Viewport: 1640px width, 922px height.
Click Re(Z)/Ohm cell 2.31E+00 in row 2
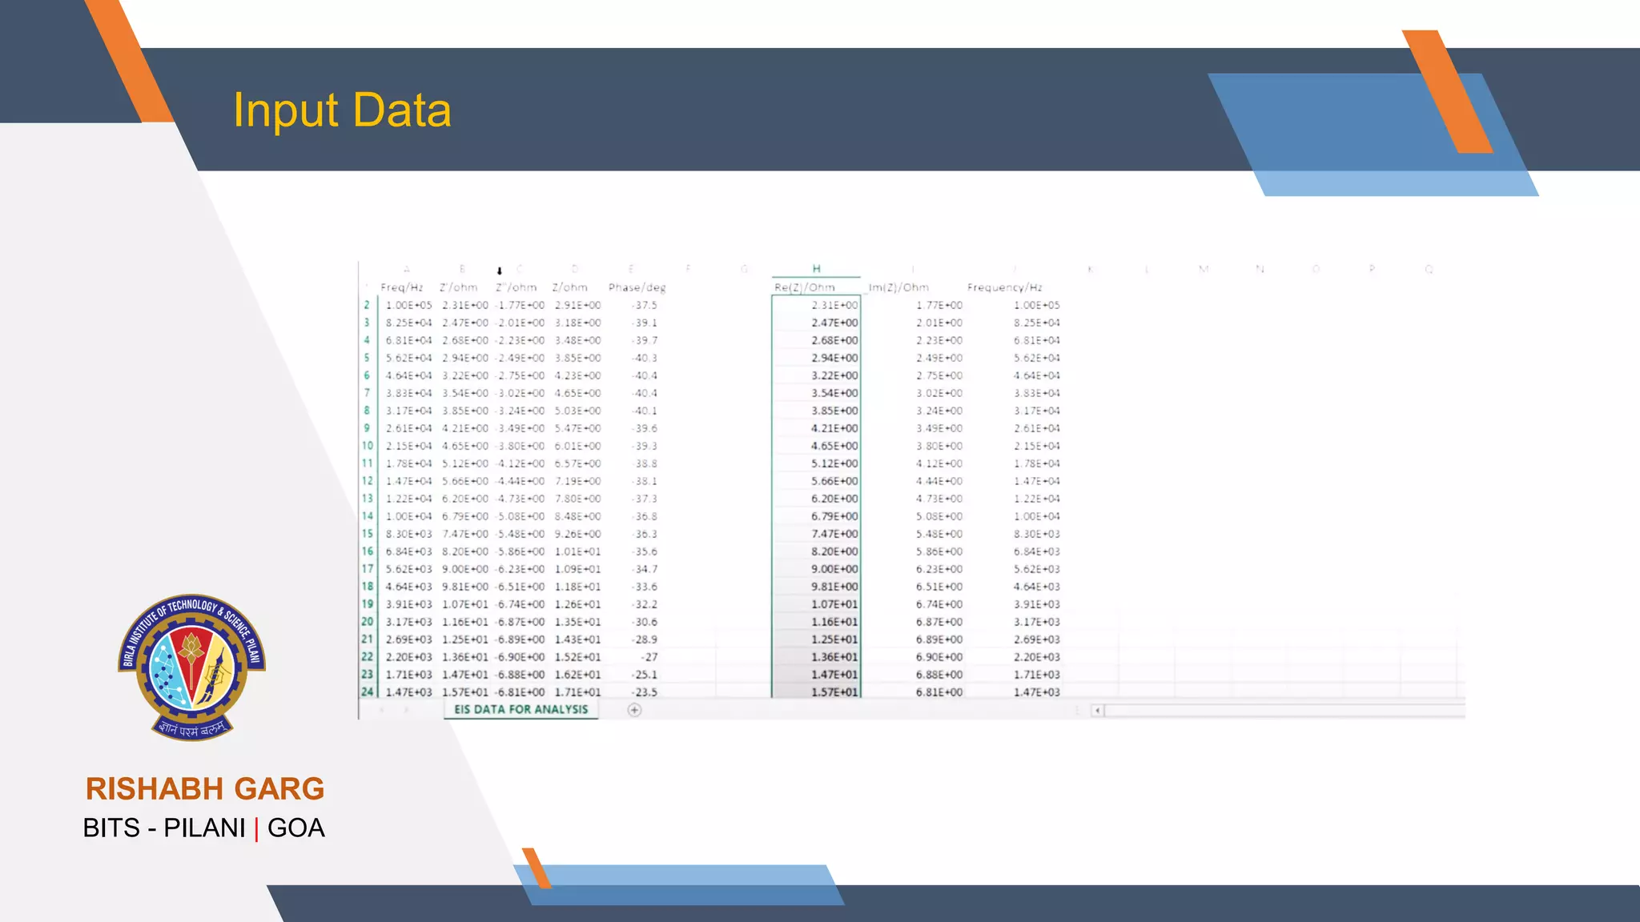pyautogui.click(x=834, y=305)
